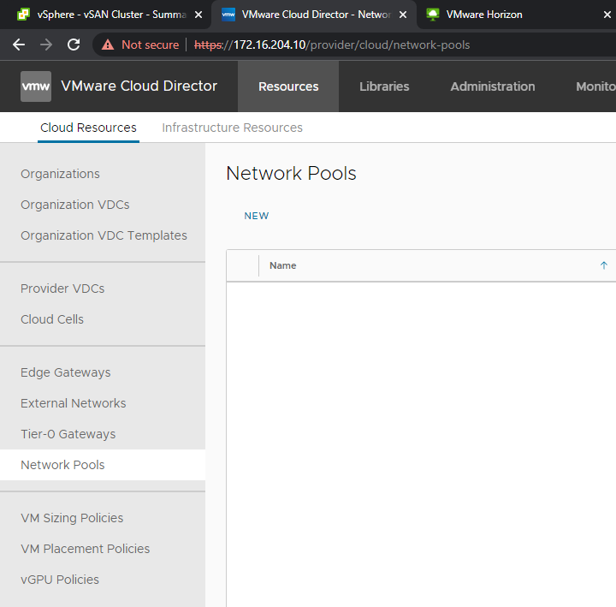The image size is (616, 607).
Task: Open VM Sizing Policies
Action: 72,518
